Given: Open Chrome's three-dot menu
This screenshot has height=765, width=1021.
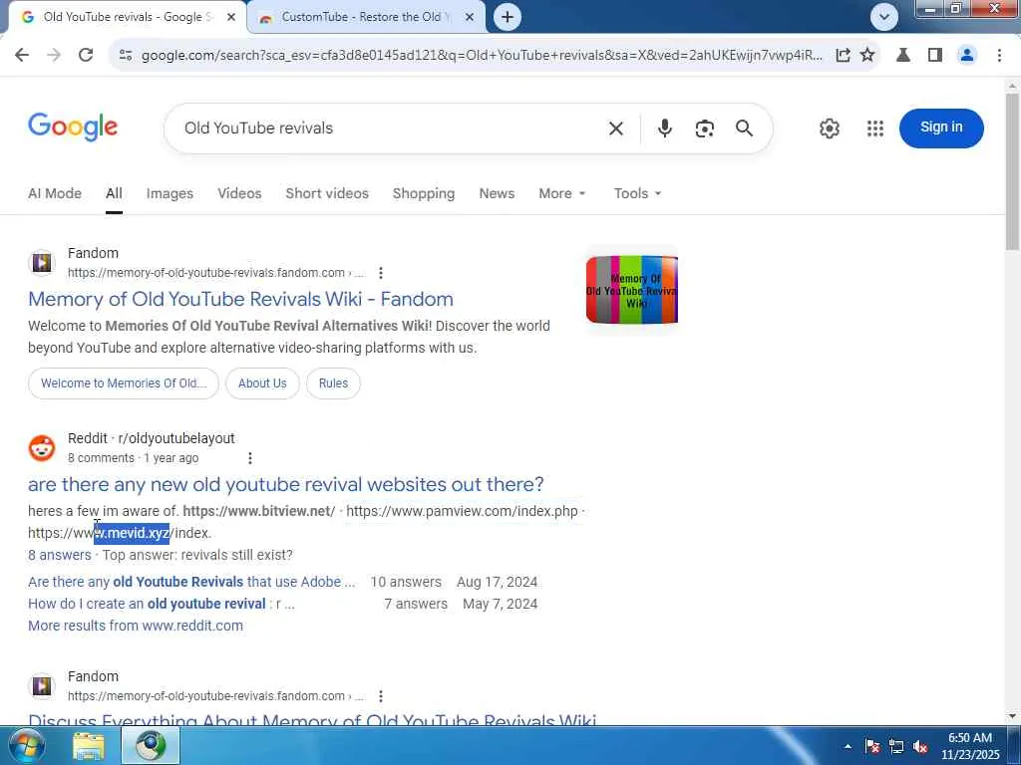Looking at the screenshot, I should pos(999,56).
